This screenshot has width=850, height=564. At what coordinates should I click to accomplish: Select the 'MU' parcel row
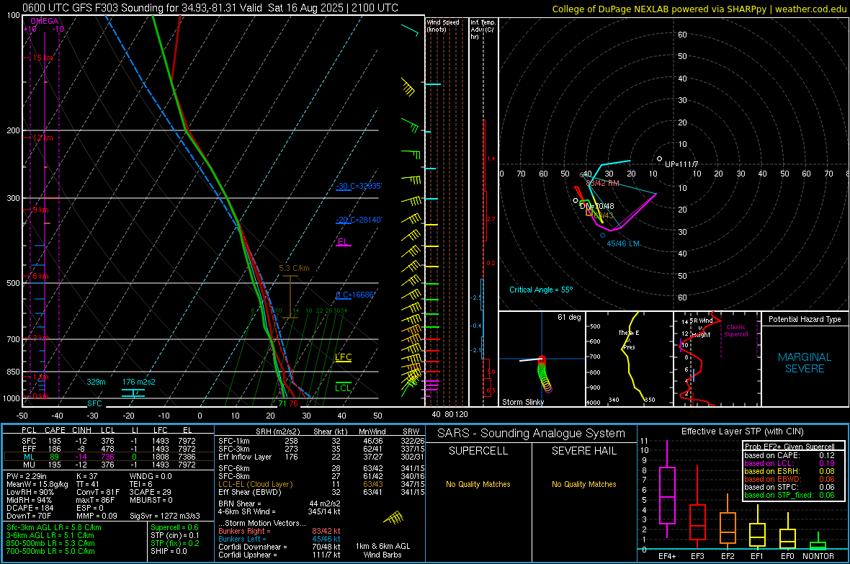point(109,464)
